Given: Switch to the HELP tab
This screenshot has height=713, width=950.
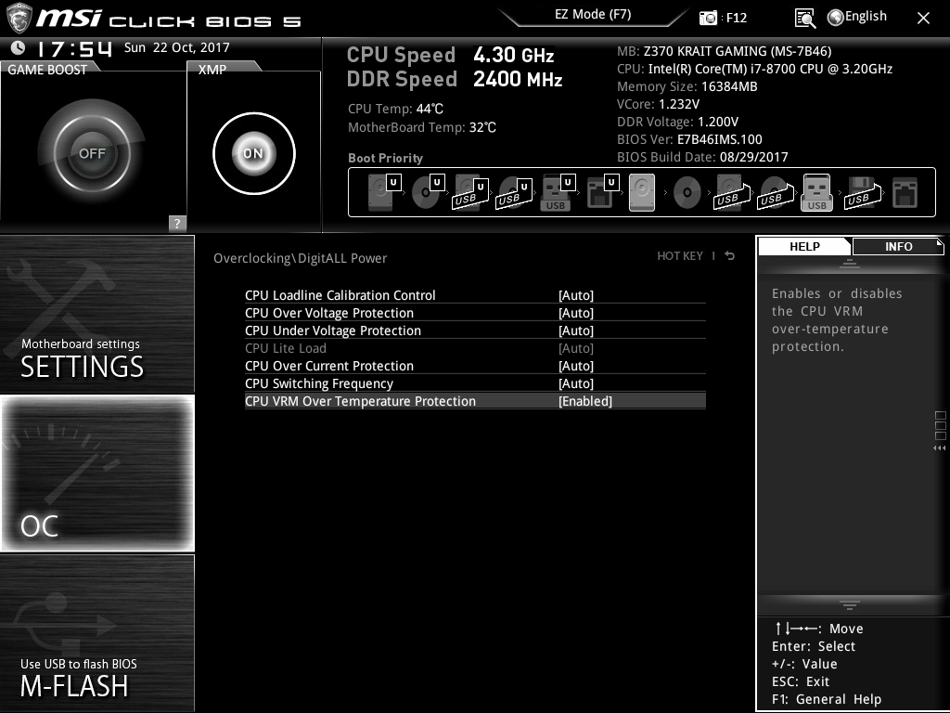Looking at the screenshot, I should pyautogui.click(x=804, y=246).
